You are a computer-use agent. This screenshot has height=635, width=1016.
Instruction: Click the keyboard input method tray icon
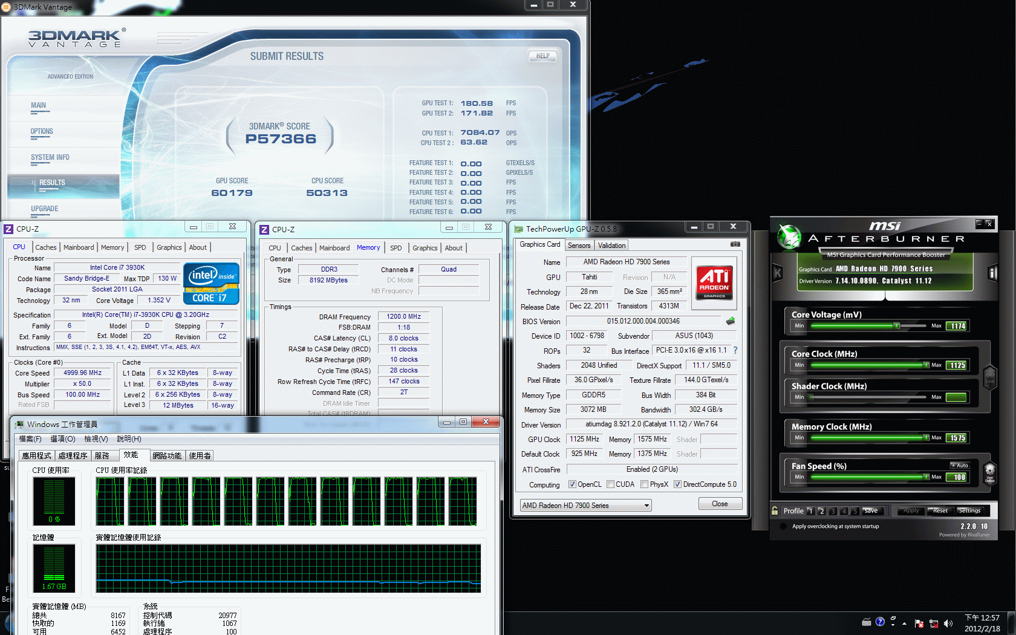click(867, 622)
